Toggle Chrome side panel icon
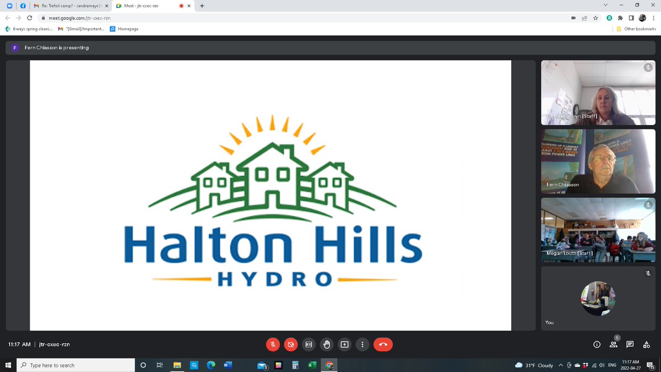Image resolution: width=661 pixels, height=372 pixels. pyautogui.click(x=631, y=18)
